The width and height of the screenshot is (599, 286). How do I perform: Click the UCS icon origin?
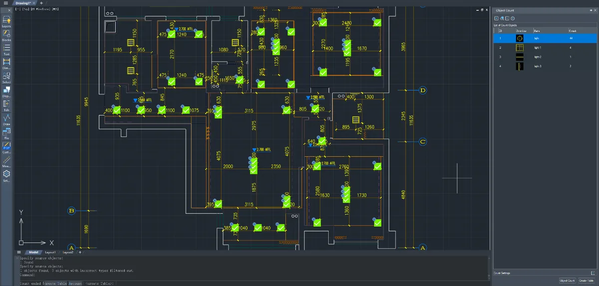[x=21, y=243]
